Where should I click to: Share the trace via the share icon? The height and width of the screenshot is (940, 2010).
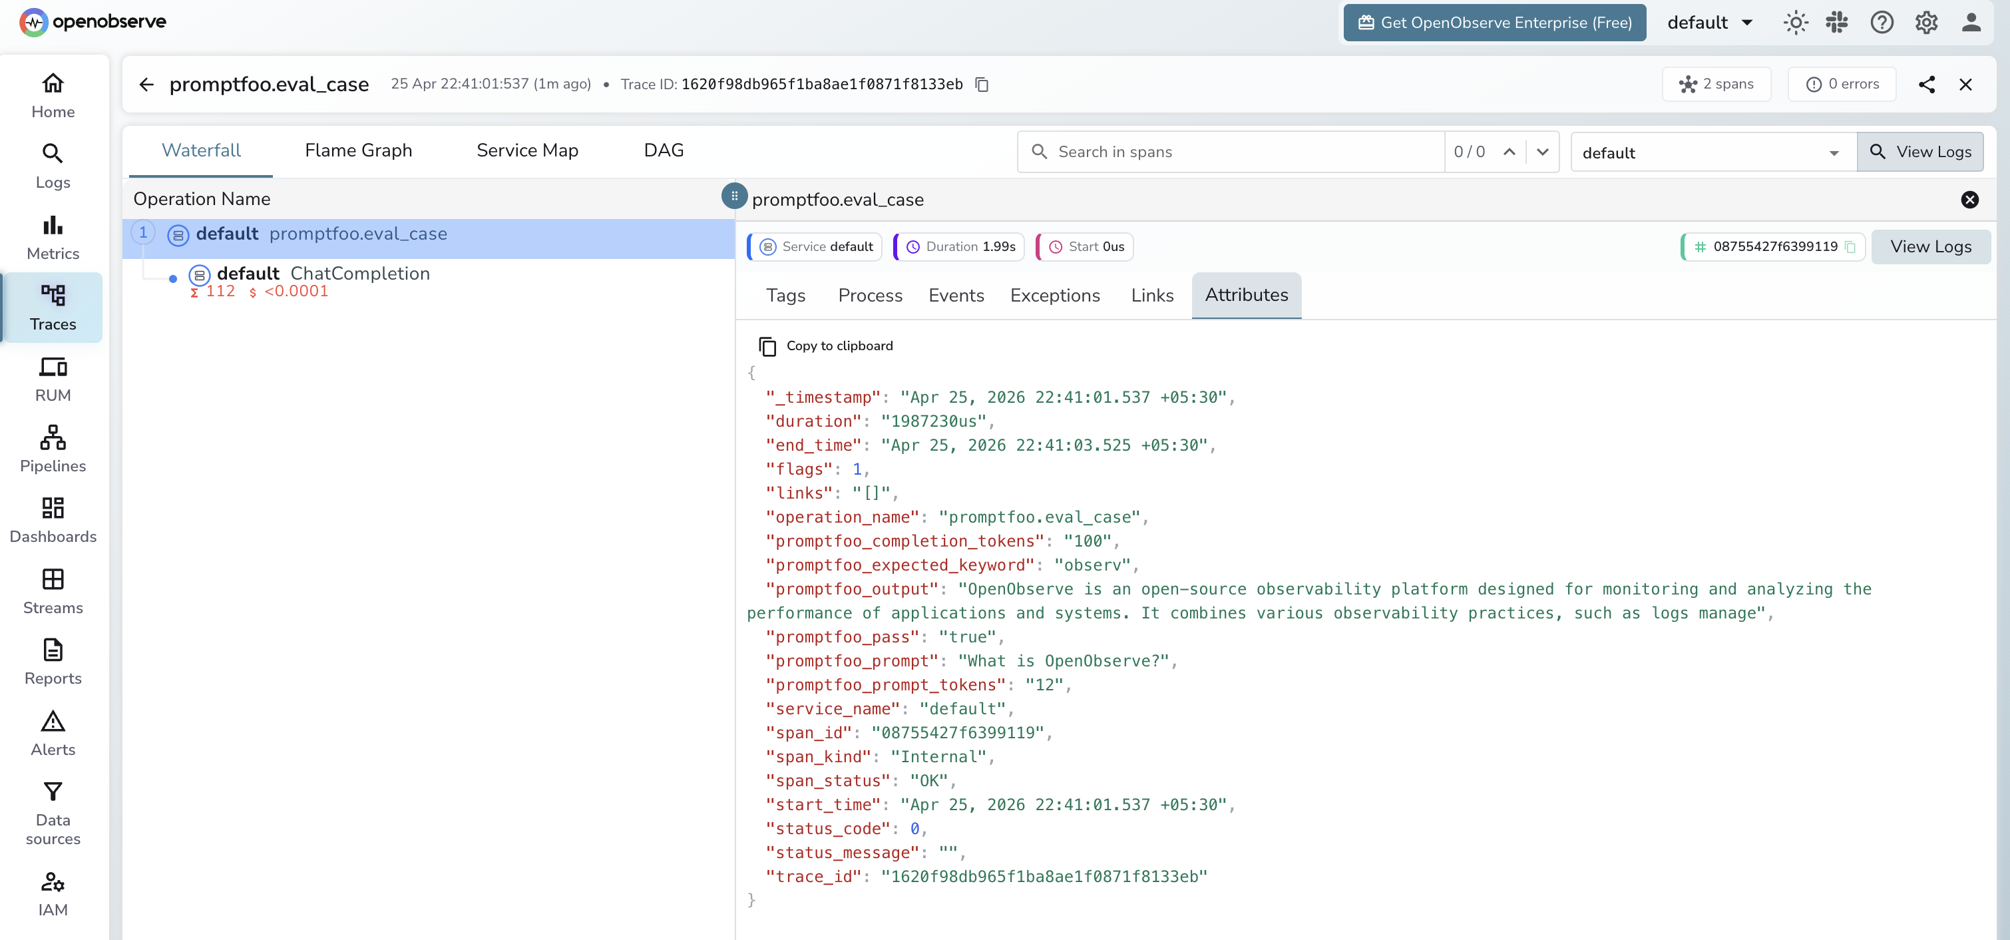point(1927,85)
